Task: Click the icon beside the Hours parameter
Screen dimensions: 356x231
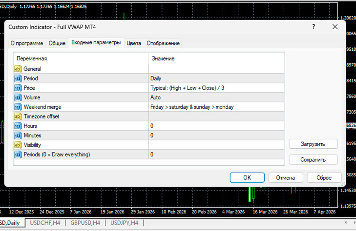Action: (x=18, y=126)
